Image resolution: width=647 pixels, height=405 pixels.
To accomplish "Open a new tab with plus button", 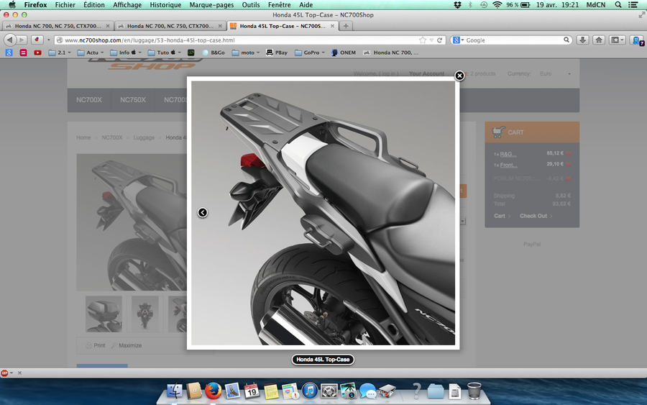I will pos(346,26).
